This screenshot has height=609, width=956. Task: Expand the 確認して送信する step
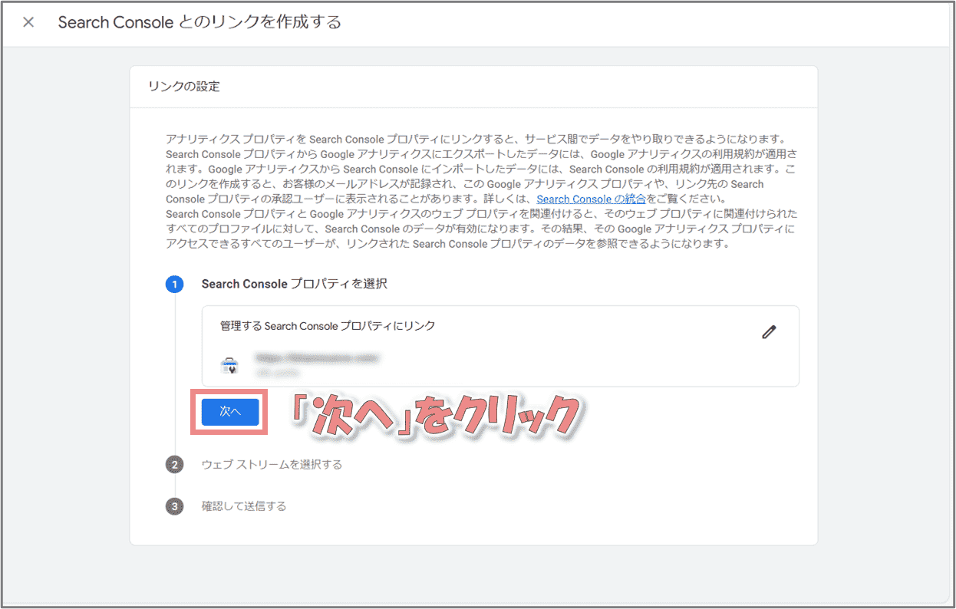[x=244, y=506]
